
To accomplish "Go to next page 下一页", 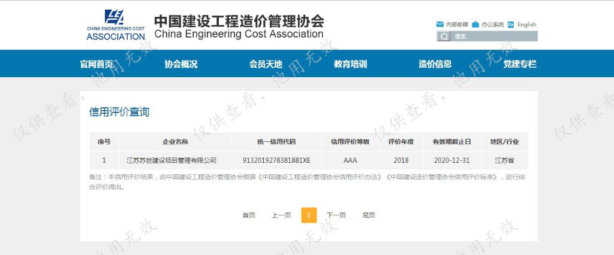I will click(x=336, y=215).
